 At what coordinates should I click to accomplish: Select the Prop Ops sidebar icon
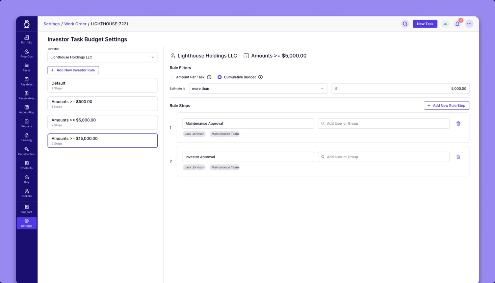[x=26, y=53]
